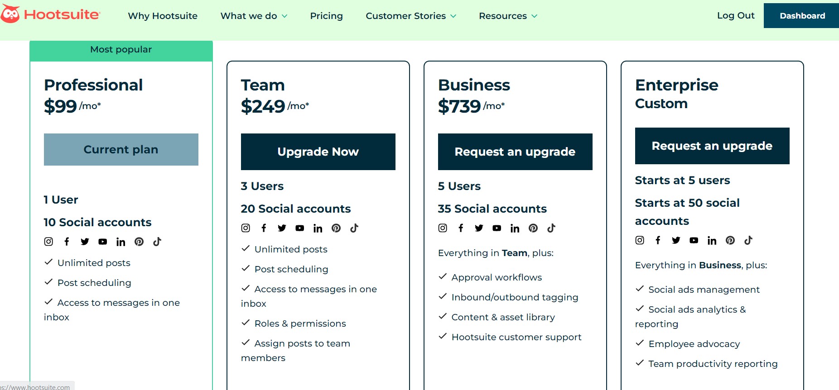Screen dimensions: 839x390
Task: Click "Content & asset library" text
Action: tap(503, 317)
